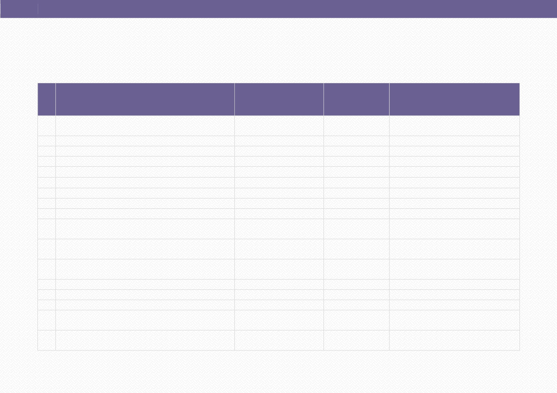Click first body row cell in last column

454,126
